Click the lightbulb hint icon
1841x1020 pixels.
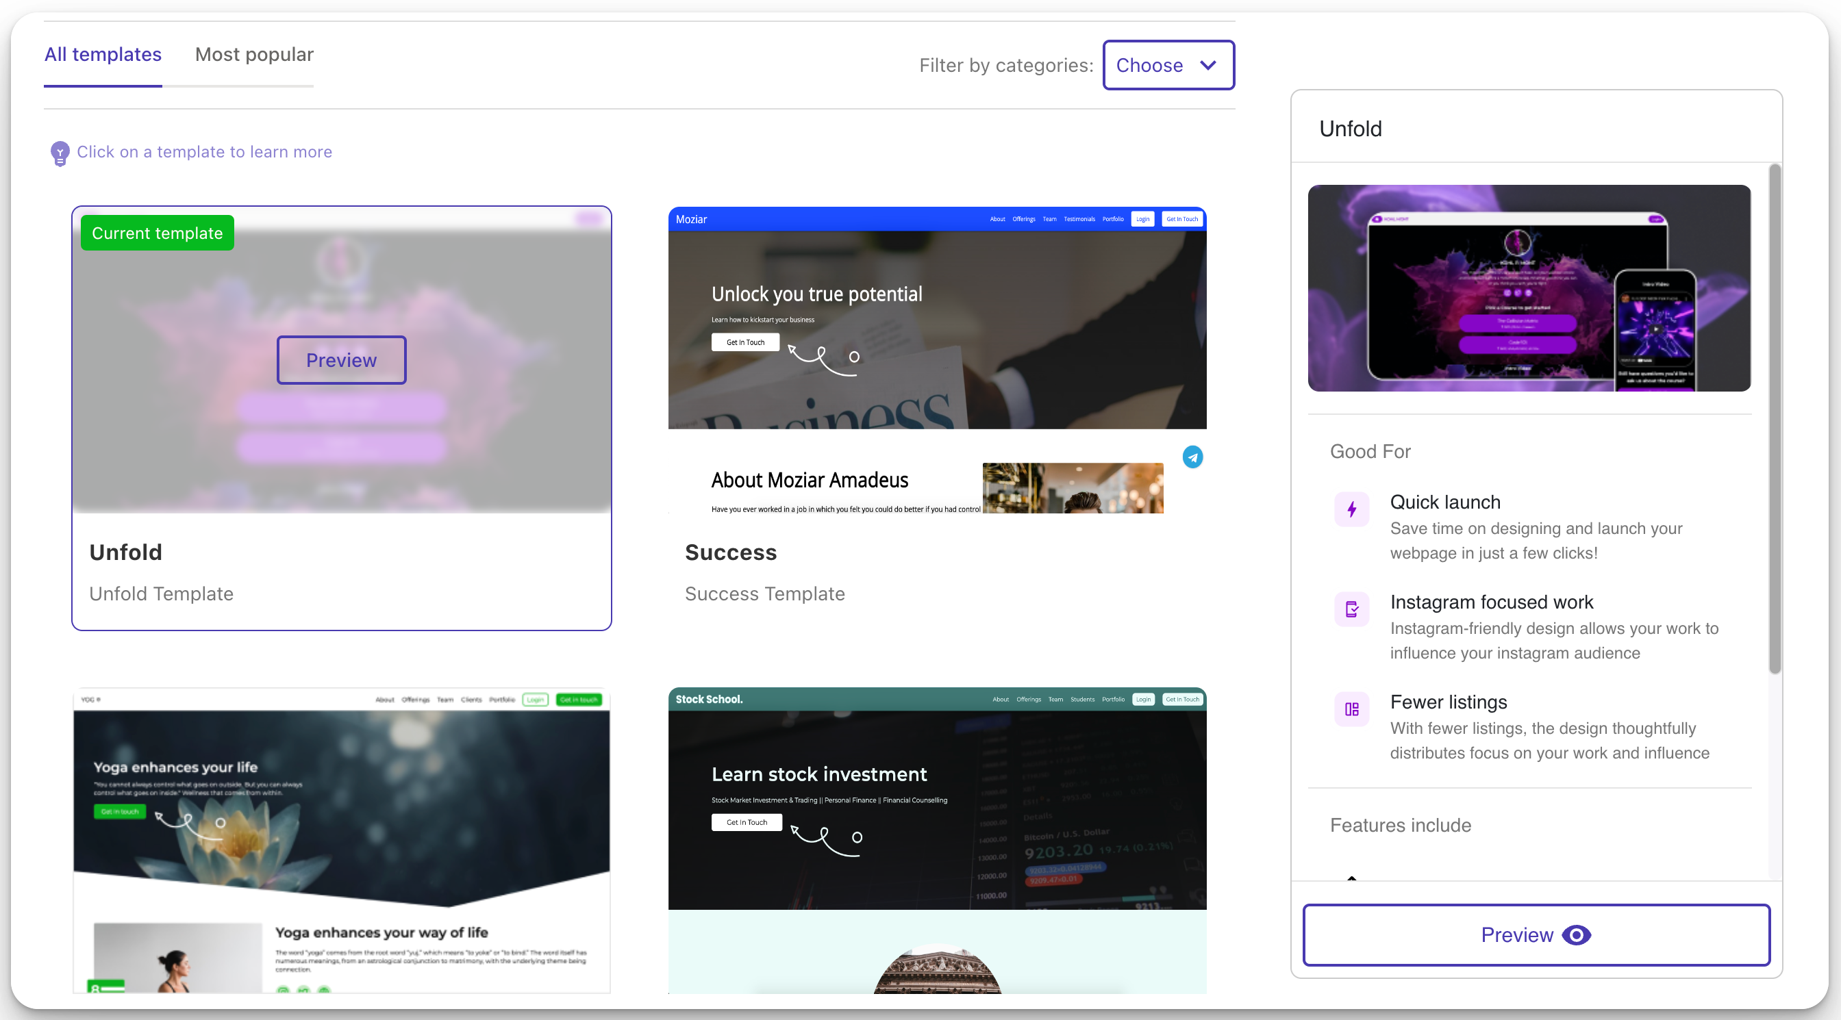(x=60, y=153)
